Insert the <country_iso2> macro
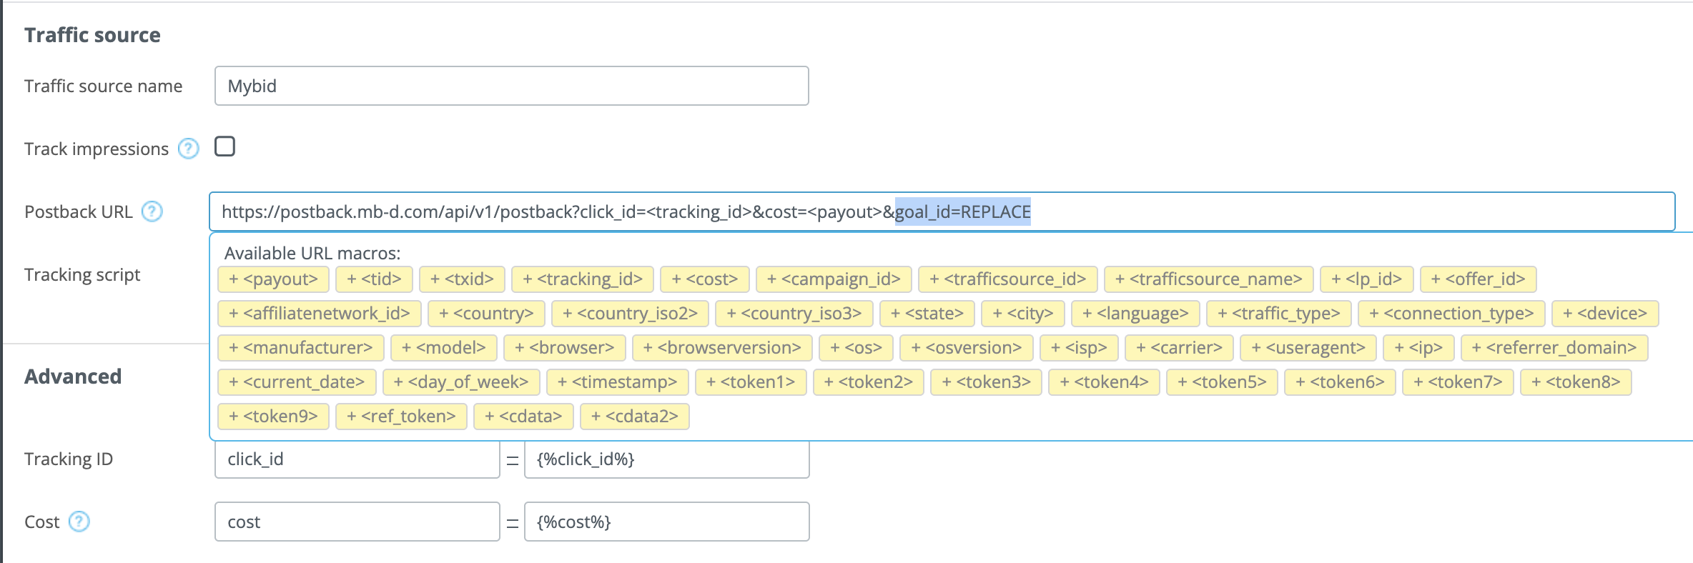This screenshot has height=563, width=1693. pyautogui.click(x=629, y=314)
